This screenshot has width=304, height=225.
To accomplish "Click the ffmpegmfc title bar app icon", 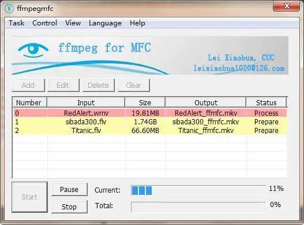I will 9,9.
